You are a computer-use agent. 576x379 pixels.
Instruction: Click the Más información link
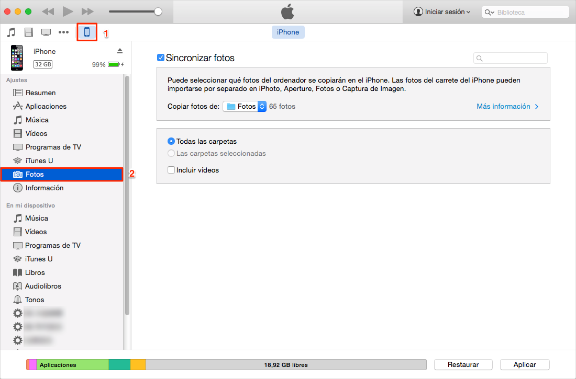[x=504, y=106]
